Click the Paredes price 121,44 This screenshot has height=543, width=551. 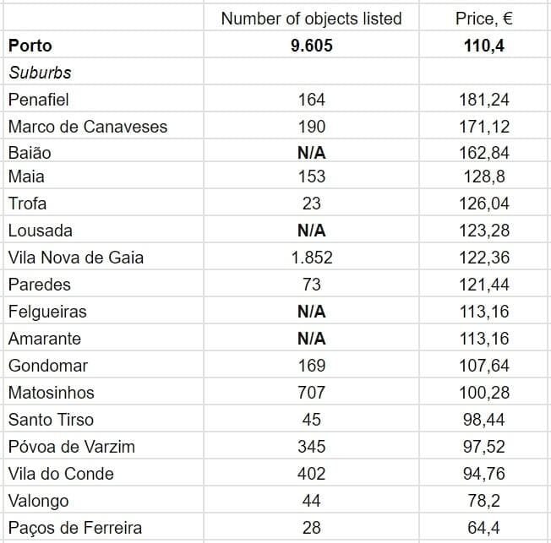[x=484, y=285]
